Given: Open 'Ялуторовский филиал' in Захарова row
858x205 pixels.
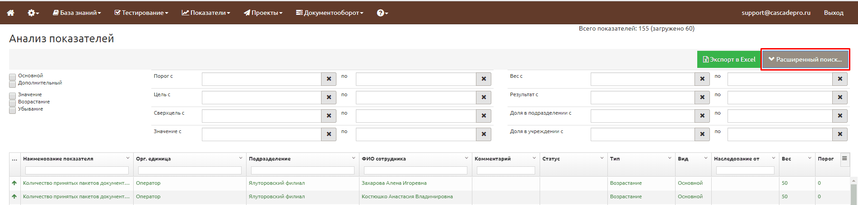Looking at the screenshot, I should pos(276,183).
